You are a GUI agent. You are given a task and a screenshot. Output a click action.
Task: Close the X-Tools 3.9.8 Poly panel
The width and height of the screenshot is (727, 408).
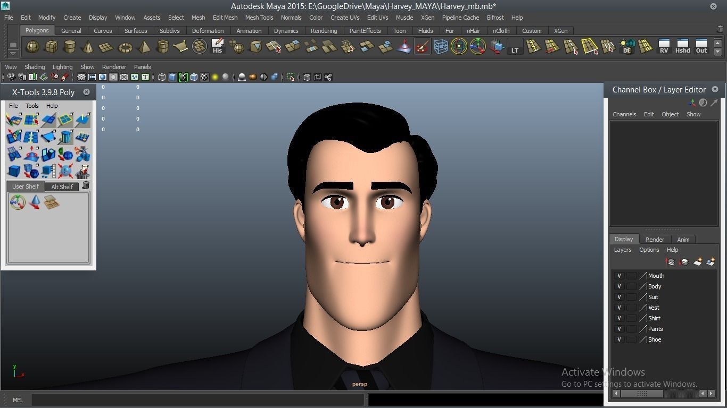point(86,92)
